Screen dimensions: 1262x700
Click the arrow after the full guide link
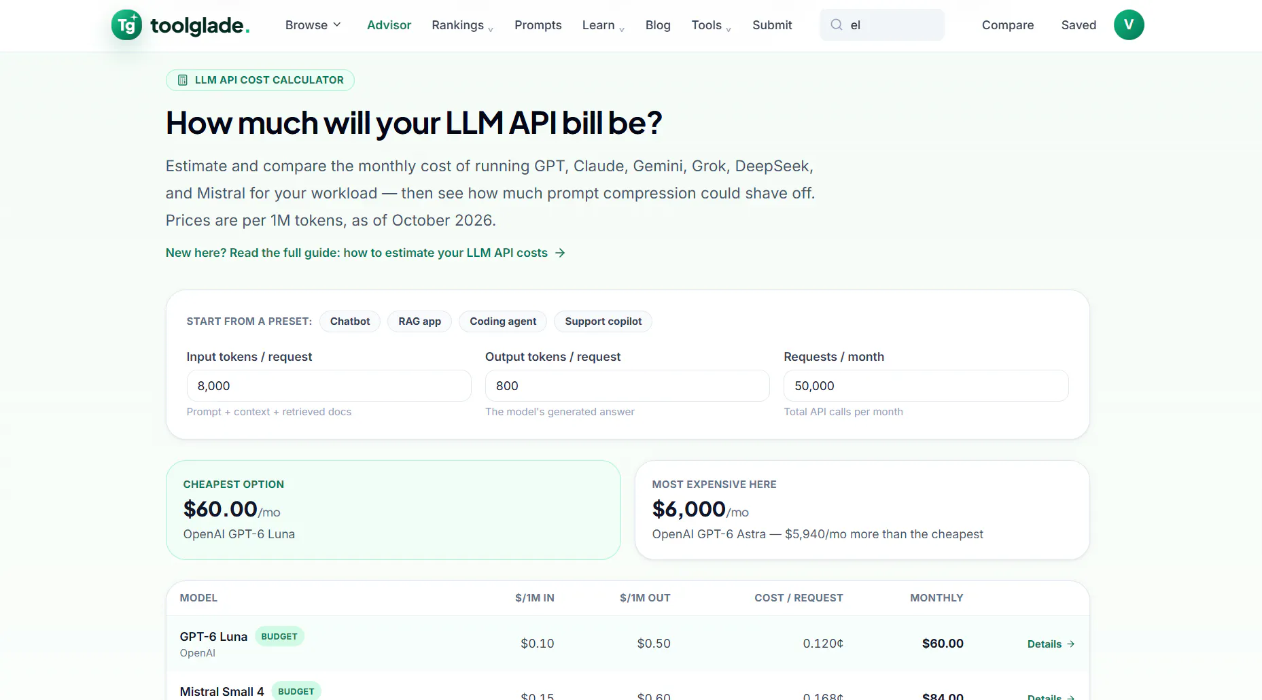tap(560, 253)
